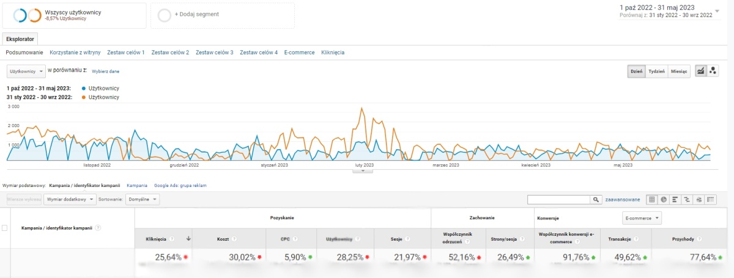Open the Użytkownicy metric dropdown

26,71
